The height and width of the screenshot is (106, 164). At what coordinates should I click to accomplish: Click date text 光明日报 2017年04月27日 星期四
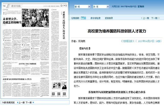(x=128, y=6)
